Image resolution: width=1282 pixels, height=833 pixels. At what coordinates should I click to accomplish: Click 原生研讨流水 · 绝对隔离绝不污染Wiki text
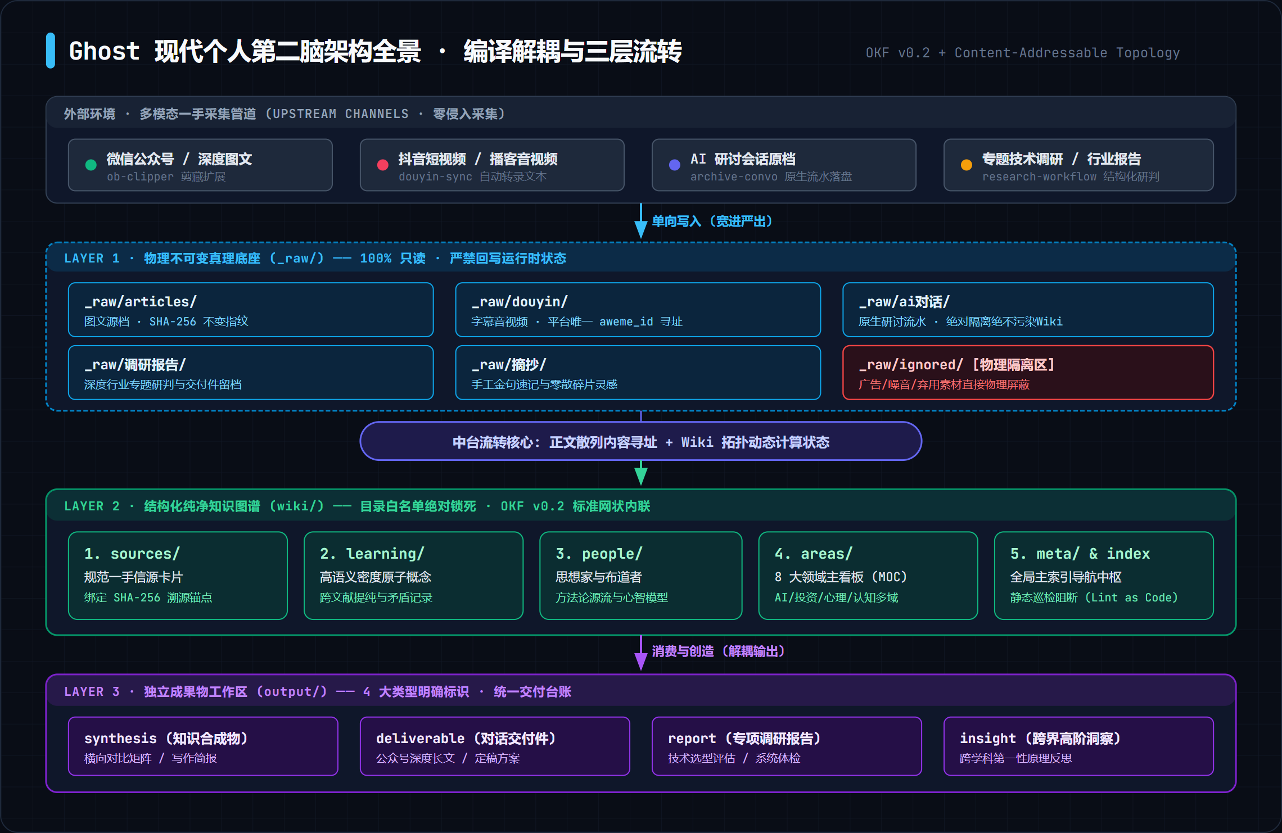[x=961, y=322]
